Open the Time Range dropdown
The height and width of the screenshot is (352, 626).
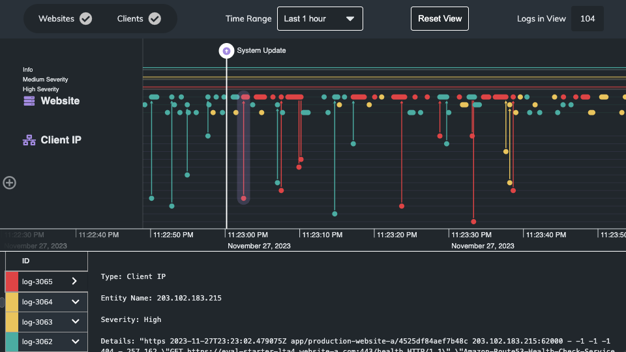320,19
